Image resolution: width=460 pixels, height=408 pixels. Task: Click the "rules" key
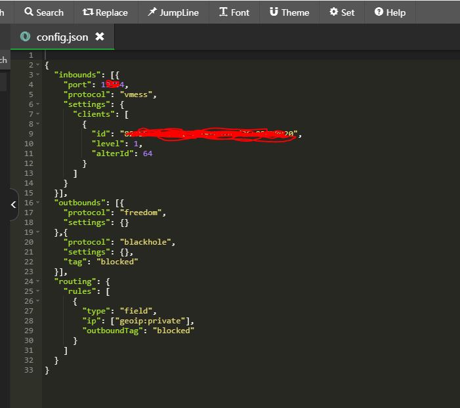click(x=80, y=291)
